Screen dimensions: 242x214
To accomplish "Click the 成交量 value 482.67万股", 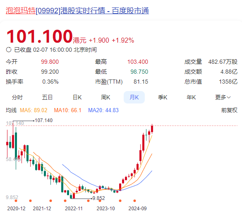I will coord(223,62).
